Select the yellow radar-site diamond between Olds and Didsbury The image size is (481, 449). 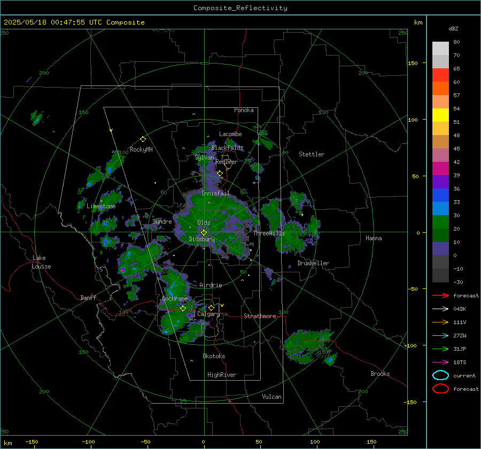(x=204, y=233)
